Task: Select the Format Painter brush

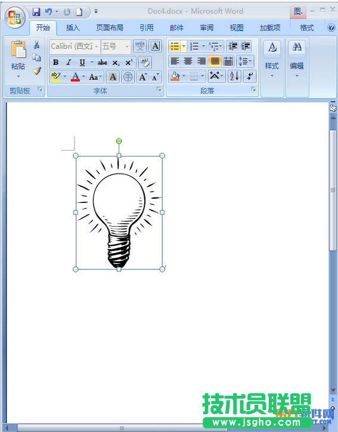Action: pyautogui.click(x=37, y=71)
